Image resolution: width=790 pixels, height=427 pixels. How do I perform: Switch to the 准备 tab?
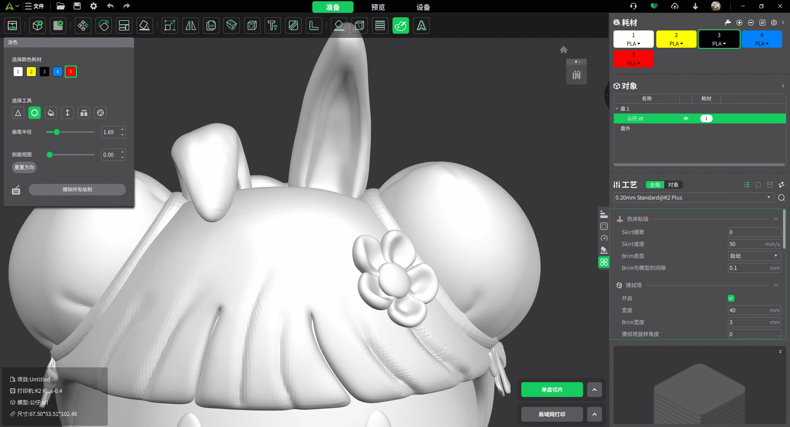(333, 7)
